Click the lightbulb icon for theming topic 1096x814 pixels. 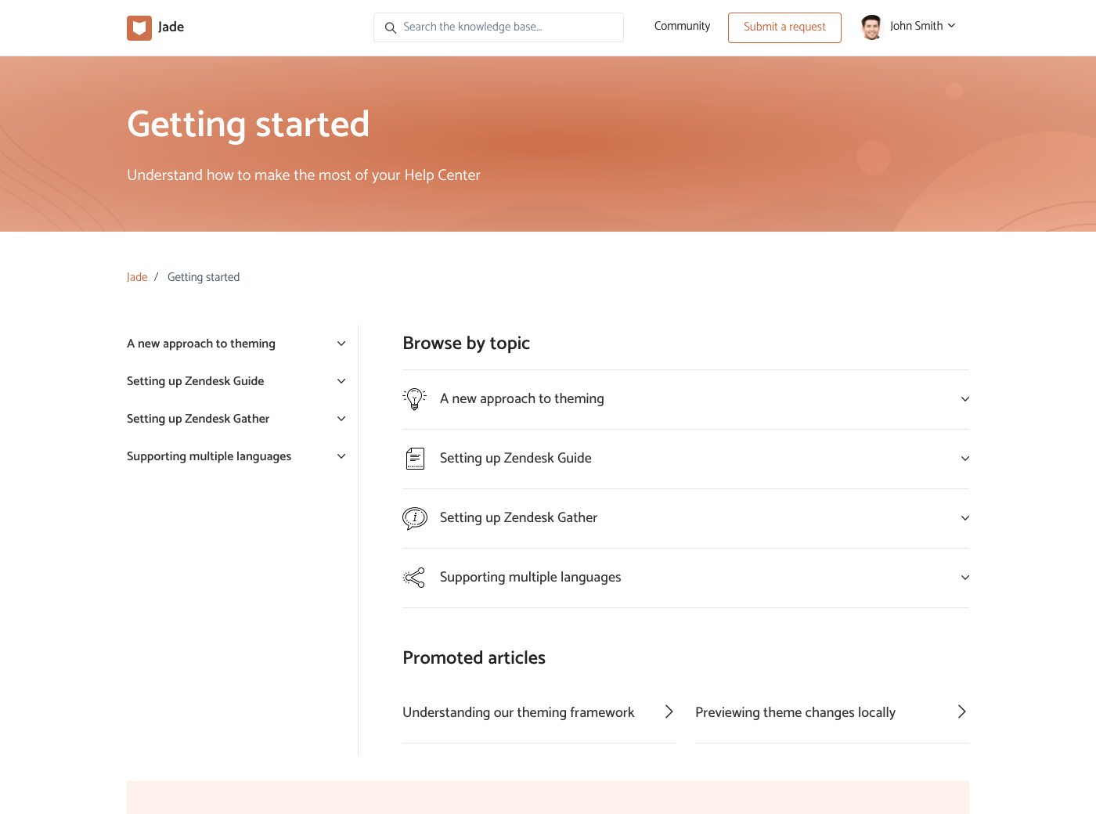click(x=414, y=399)
